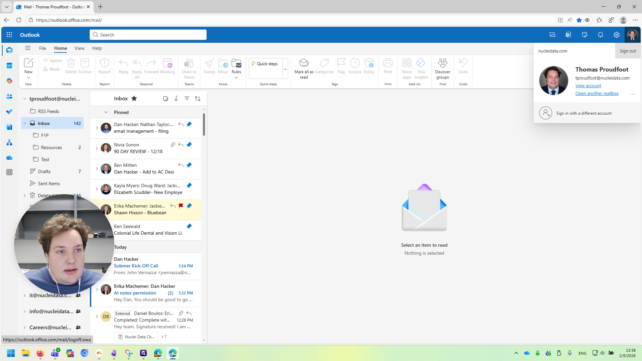The height and width of the screenshot is (361, 642).
Task: Open the My Day notes icon in header
Action: 584,35
